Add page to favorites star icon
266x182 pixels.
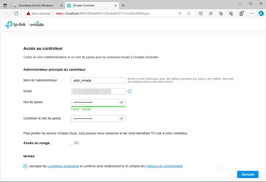coord(189,13)
